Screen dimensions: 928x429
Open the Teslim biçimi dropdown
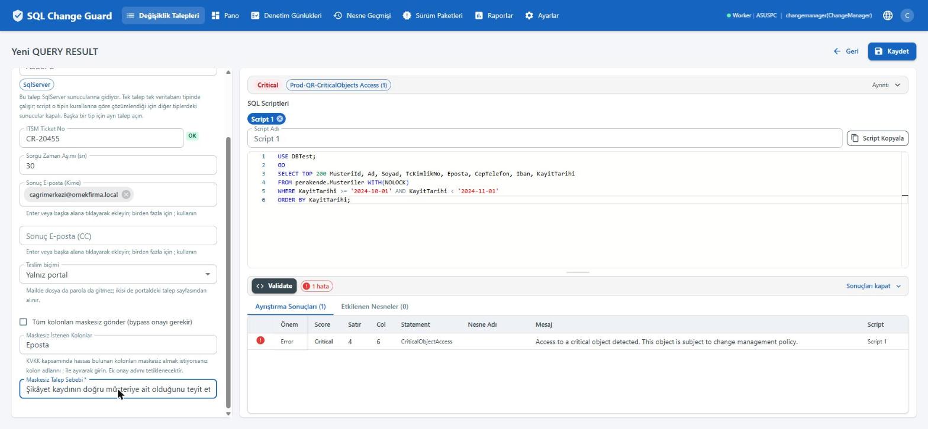(118, 274)
